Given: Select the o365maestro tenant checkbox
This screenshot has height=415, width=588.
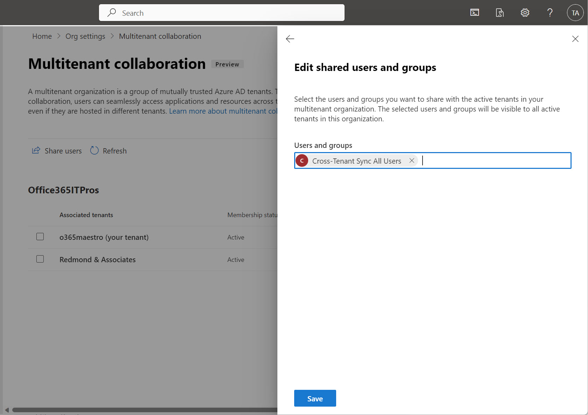Looking at the screenshot, I should [x=40, y=237].
